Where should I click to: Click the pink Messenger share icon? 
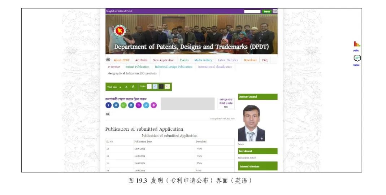pos(154,105)
